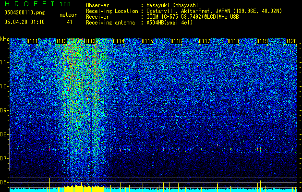
Task: Select time marker 0111
Action: [32, 41]
